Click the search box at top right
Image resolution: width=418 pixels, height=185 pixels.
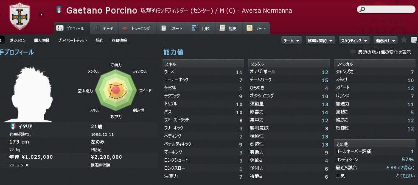(x=386, y=9)
